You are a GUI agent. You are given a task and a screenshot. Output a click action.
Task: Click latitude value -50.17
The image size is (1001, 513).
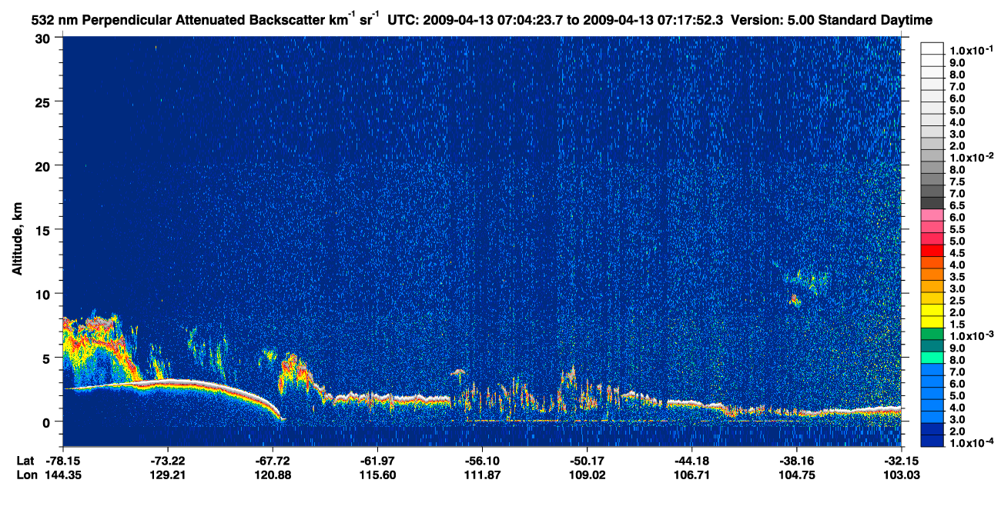point(587,460)
